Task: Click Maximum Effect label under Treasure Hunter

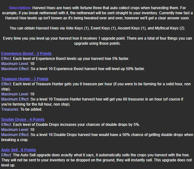Action: click(15, 99)
